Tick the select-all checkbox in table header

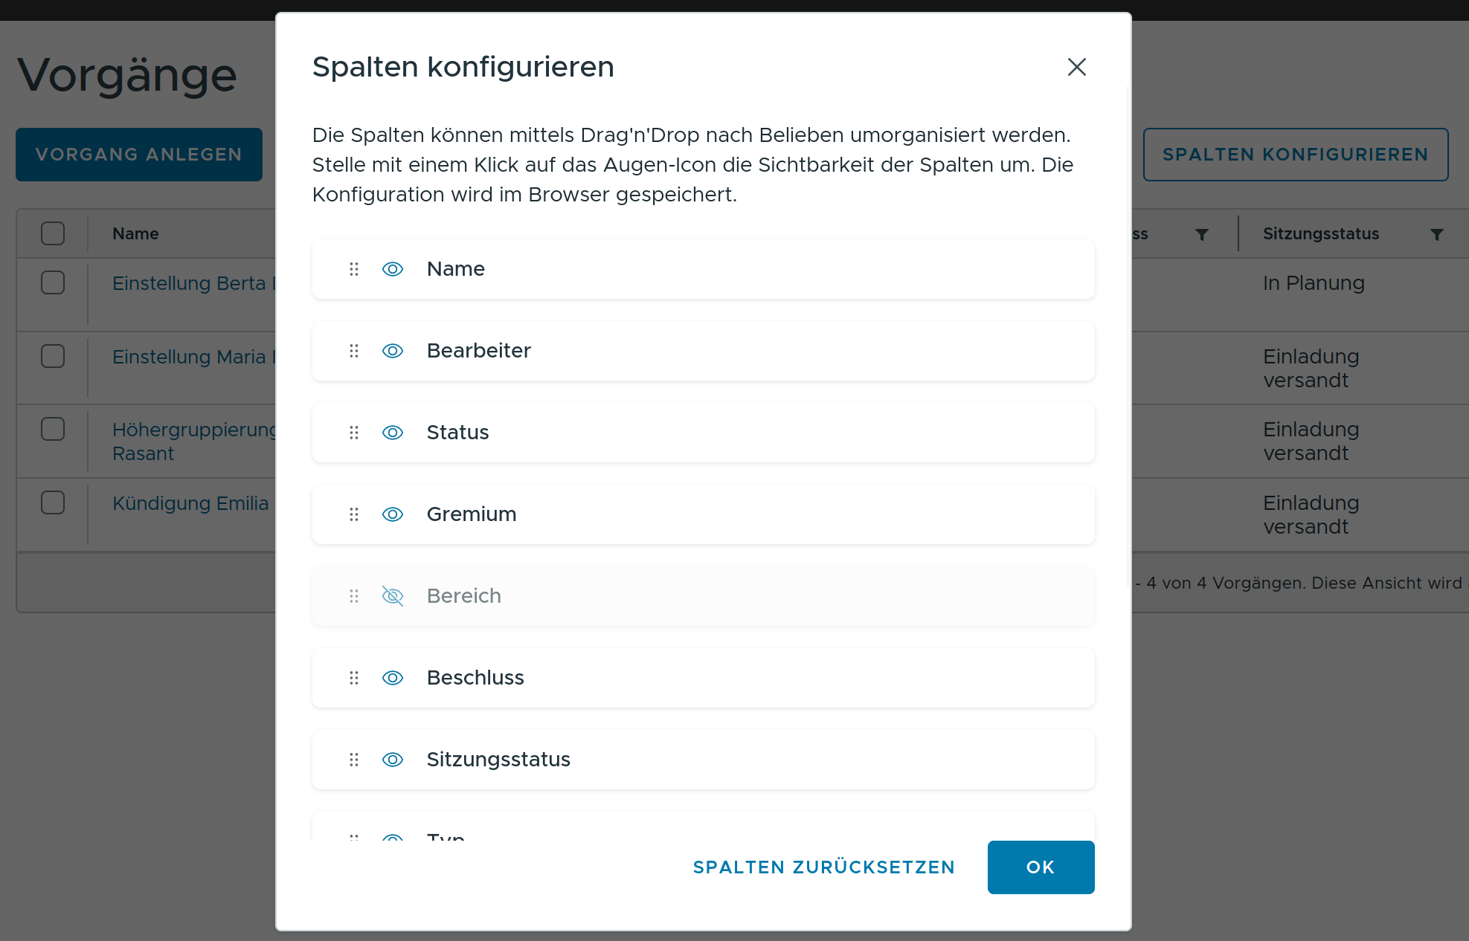pyautogui.click(x=53, y=233)
